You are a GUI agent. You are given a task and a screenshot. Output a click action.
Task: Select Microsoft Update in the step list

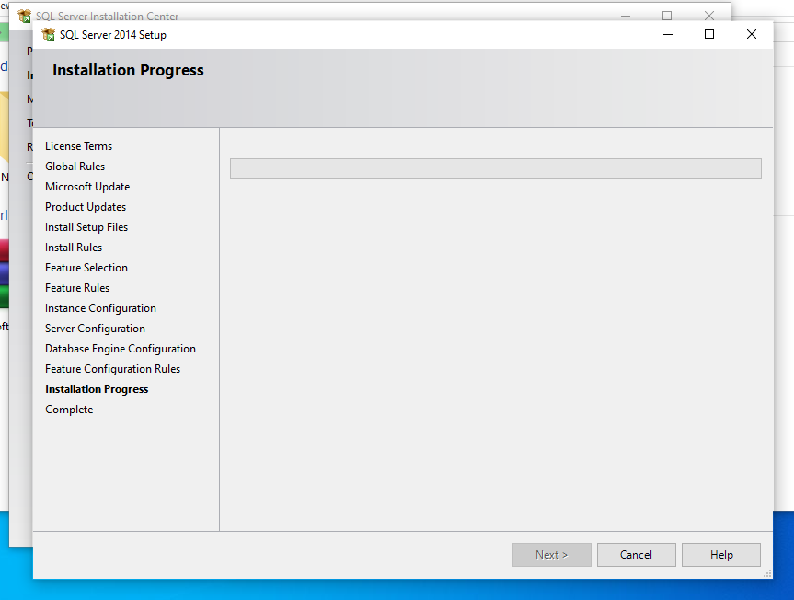coord(87,187)
